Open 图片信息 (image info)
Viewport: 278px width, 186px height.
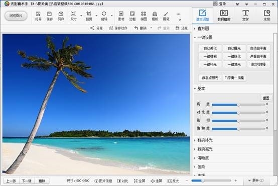pos(103,181)
